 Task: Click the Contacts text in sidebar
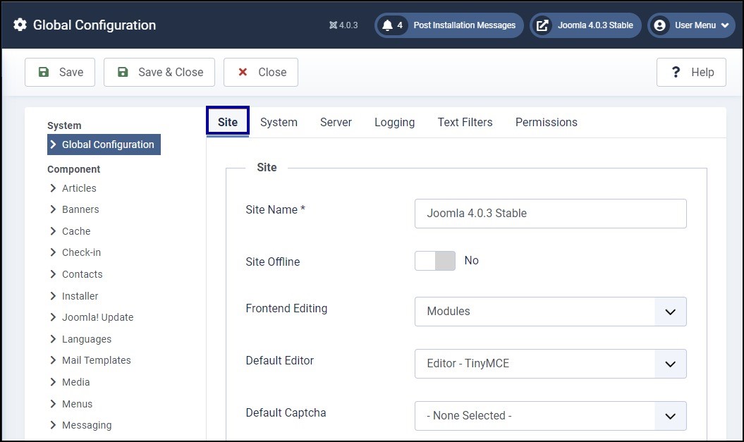[x=83, y=275]
